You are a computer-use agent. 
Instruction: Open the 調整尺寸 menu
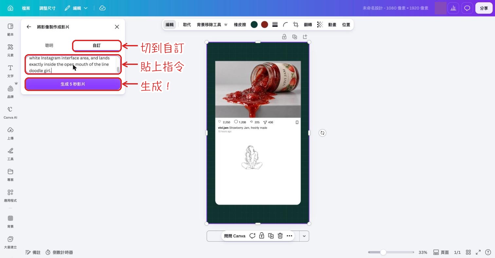coord(47,8)
